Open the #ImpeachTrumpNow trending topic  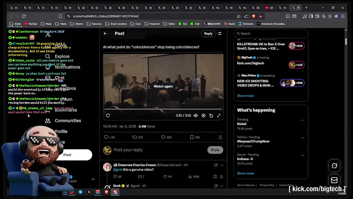(x=253, y=141)
